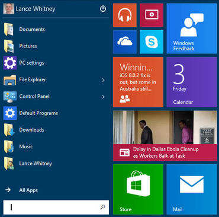
Task: Click the Music folder icon
Action: pyautogui.click(x=9, y=147)
